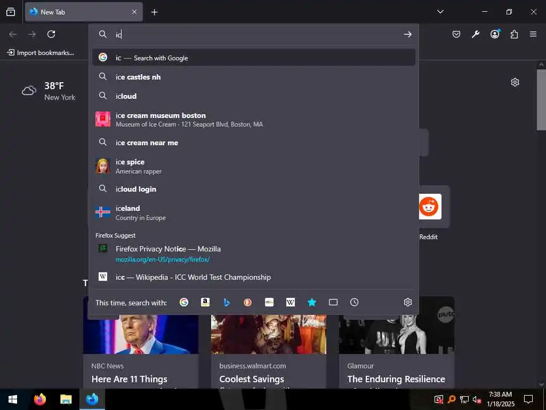Open the notification center icon
Viewport: 546px width, 410px height.
coord(528,399)
